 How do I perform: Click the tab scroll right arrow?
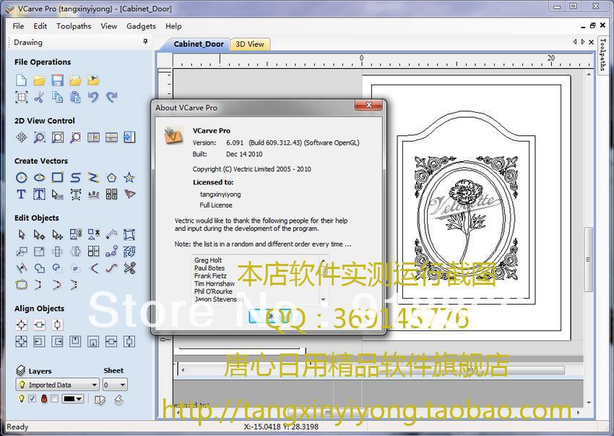click(x=583, y=41)
